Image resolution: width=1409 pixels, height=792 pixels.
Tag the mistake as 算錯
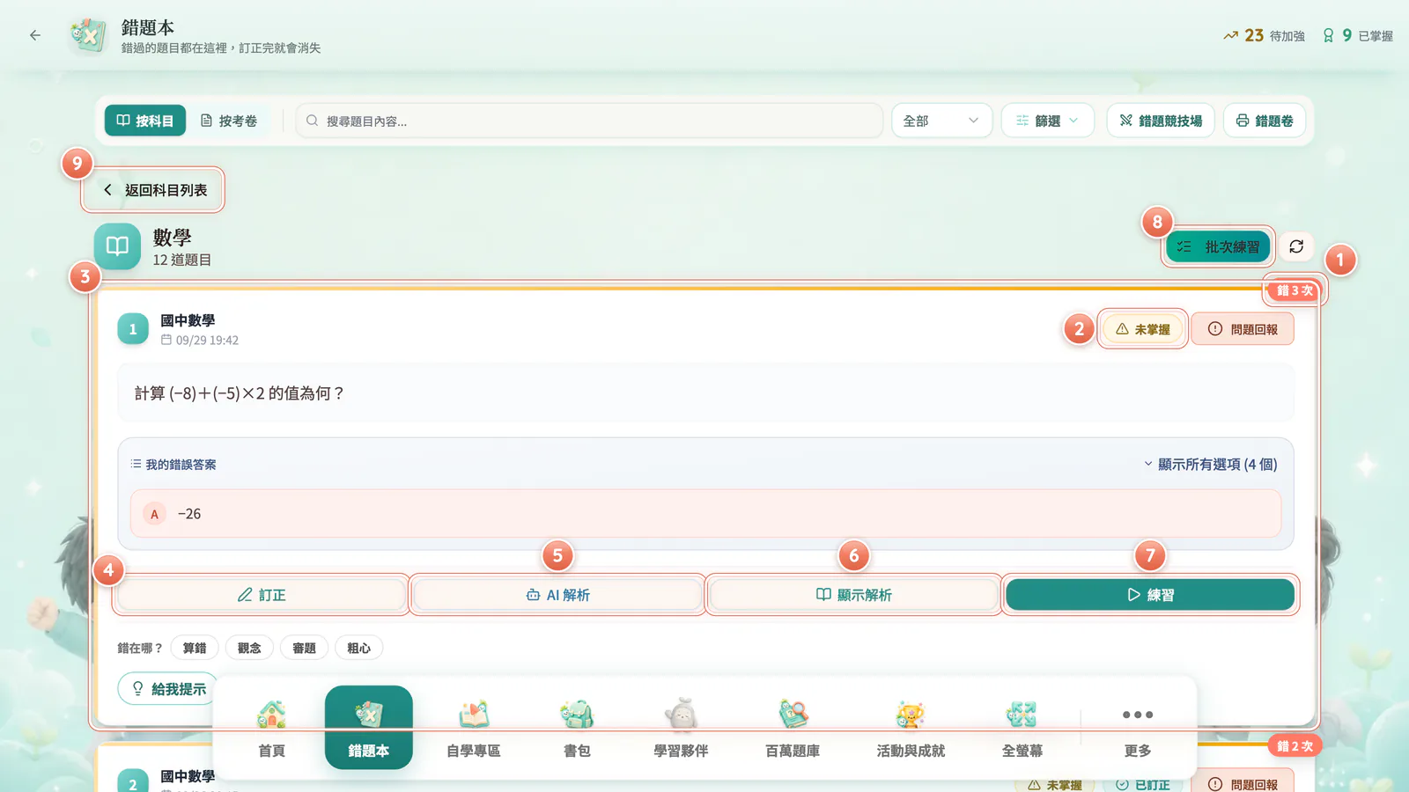(x=195, y=648)
